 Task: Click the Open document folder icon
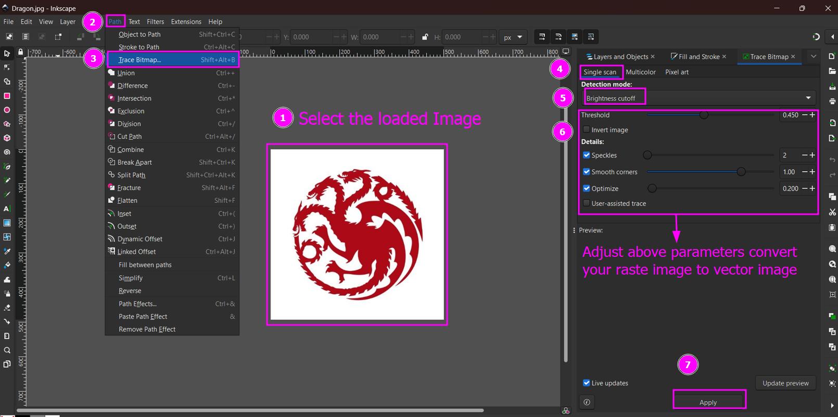832,71
